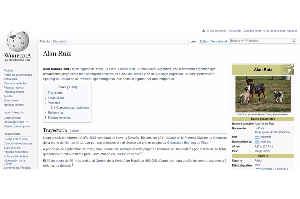Switch to the Discusión tab

(59, 41)
